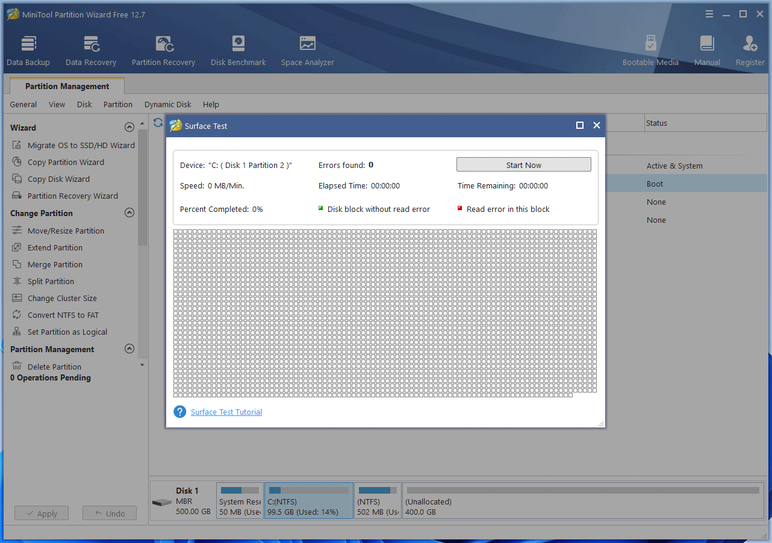The width and height of the screenshot is (772, 543).
Task: Open the Disk menu
Action: click(84, 104)
